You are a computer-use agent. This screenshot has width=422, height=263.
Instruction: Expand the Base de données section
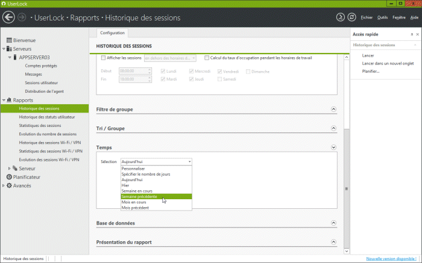(333, 223)
